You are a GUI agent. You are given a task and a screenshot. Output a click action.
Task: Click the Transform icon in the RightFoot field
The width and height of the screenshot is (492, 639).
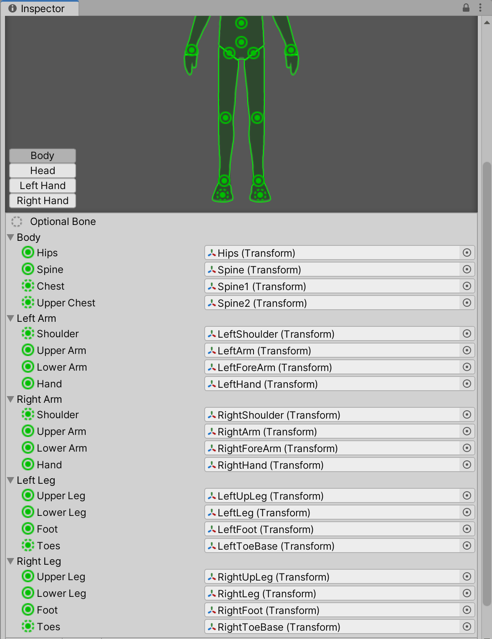pyautogui.click(x=211, y=610)
